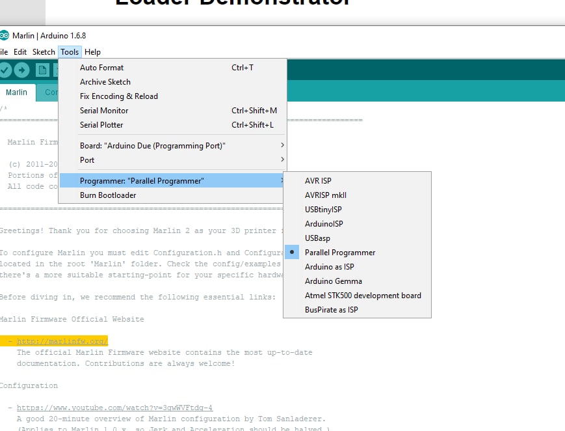Select Arduino as ISP programmer

coord(357,267)
